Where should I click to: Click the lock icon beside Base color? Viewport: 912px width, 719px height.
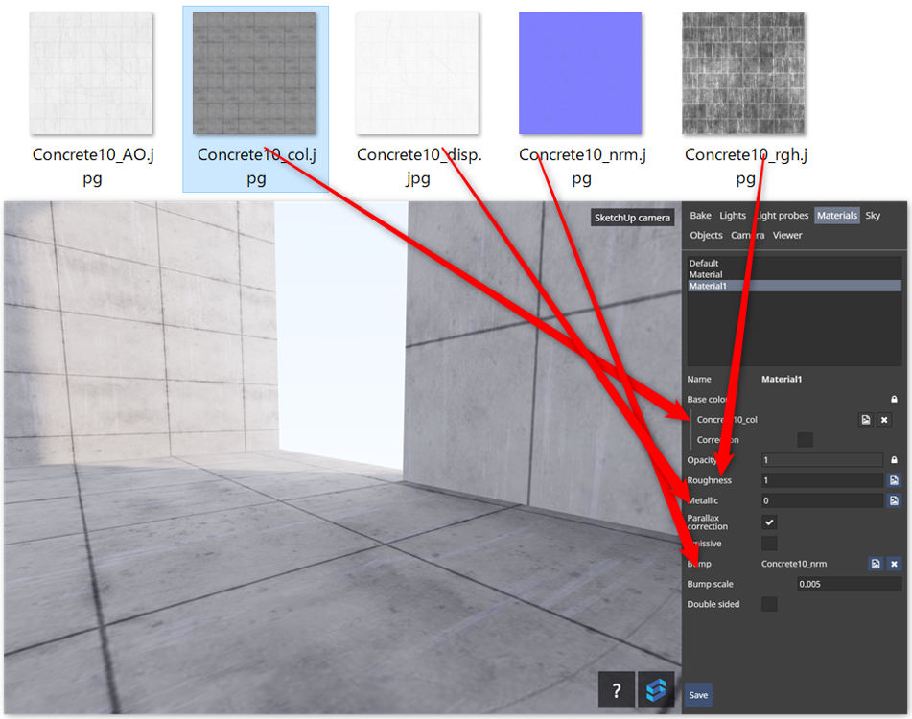tap(893, 399)
